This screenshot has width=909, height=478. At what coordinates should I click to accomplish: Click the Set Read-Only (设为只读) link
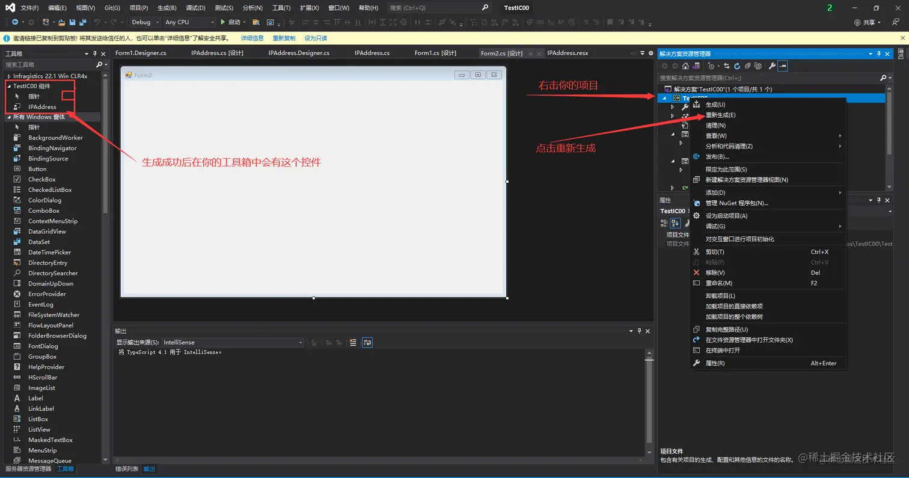tap(316, 38)
